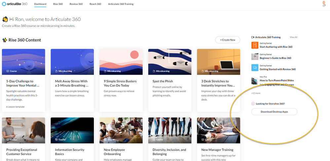This screenshot has height=161, width=330.
Task: Click Download Desktop Apps button
Action: point(274,112)
